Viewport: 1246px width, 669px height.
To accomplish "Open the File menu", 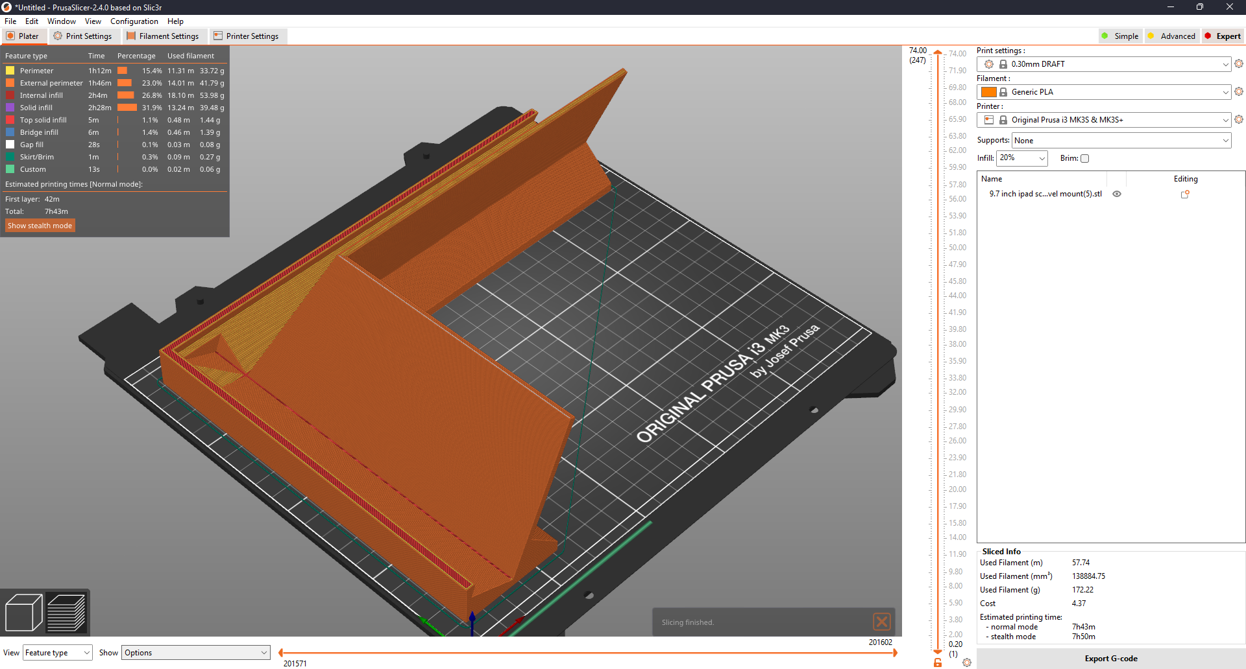I will 10,21.
